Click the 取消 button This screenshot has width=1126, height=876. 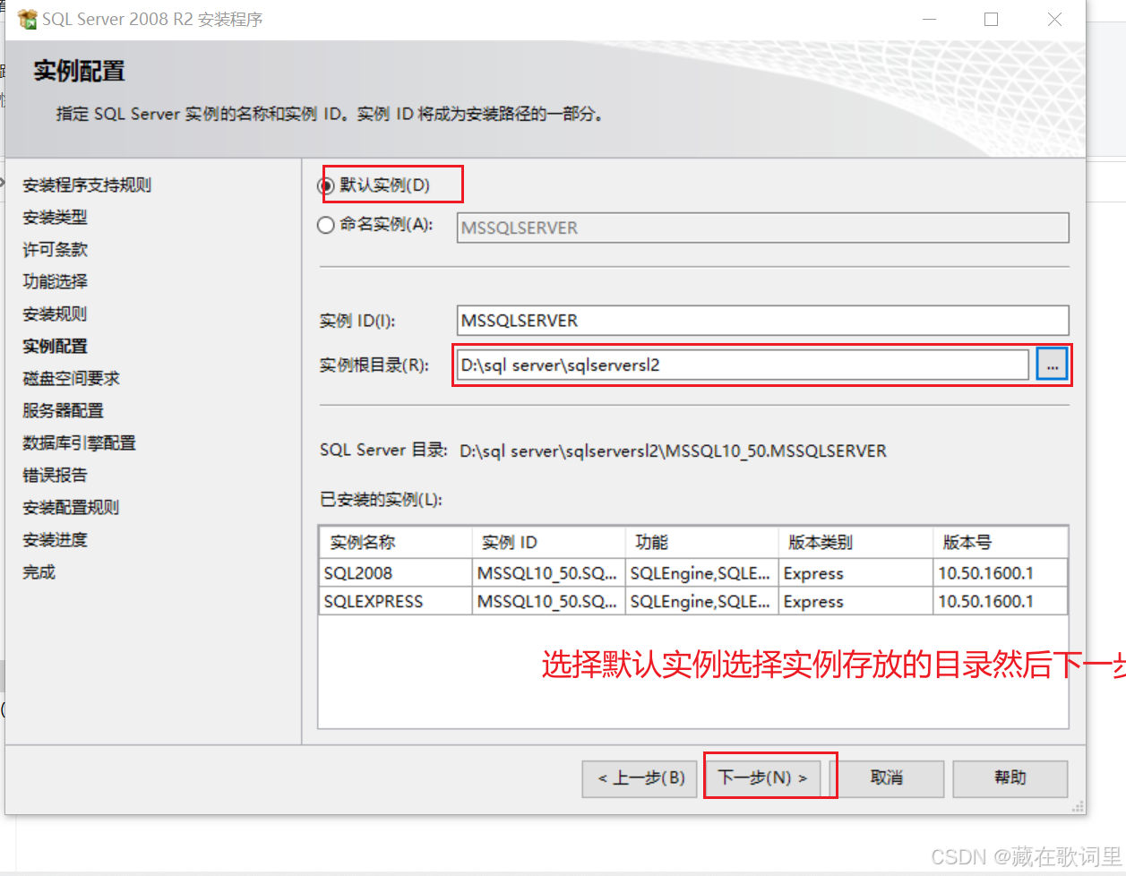click(x=886, y=778)
